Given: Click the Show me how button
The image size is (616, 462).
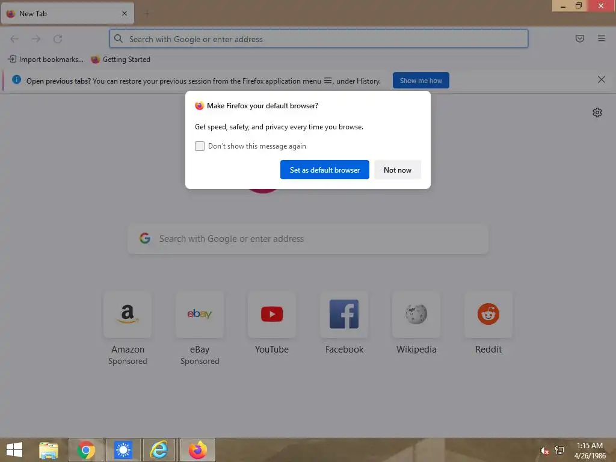Looking at the screenshot, I should pos(420,81).
